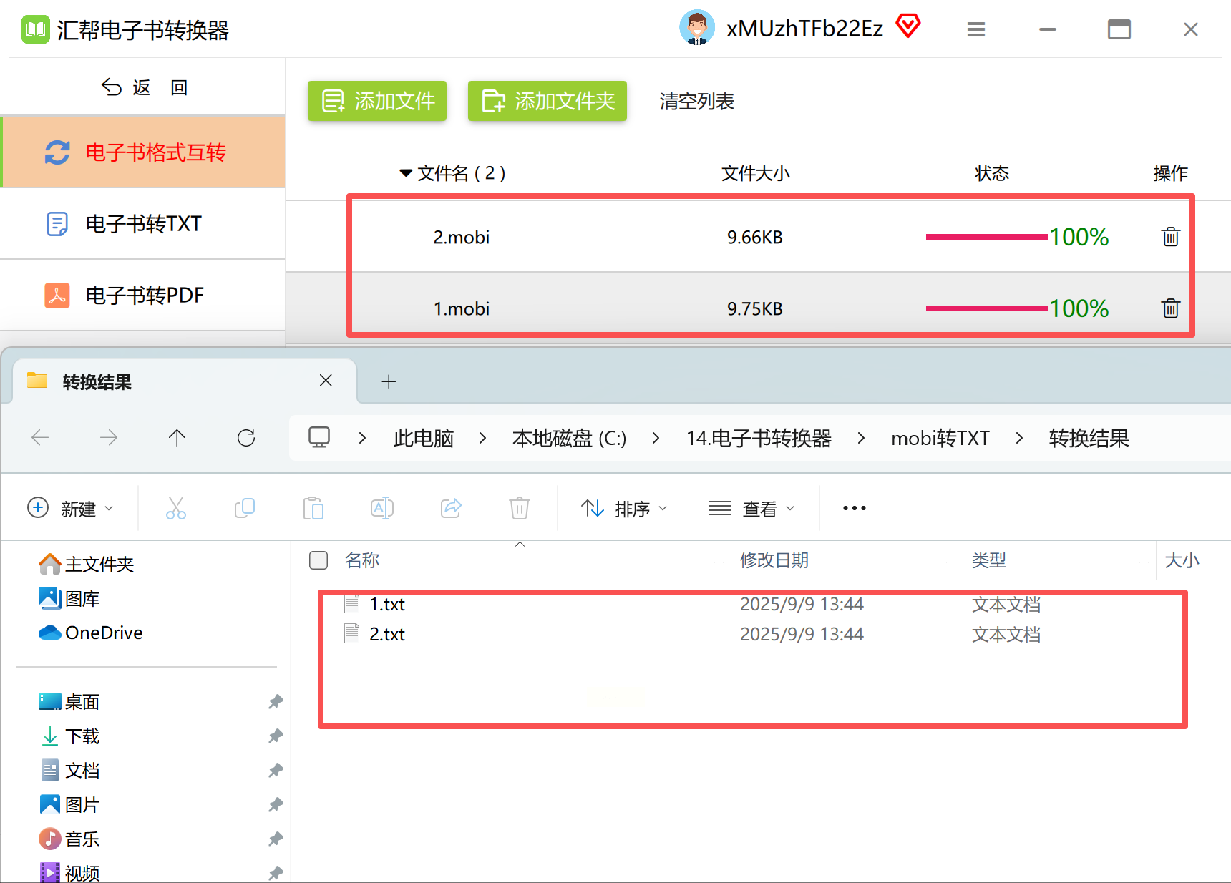Select 电子书转TXT in sidebar

143,224
